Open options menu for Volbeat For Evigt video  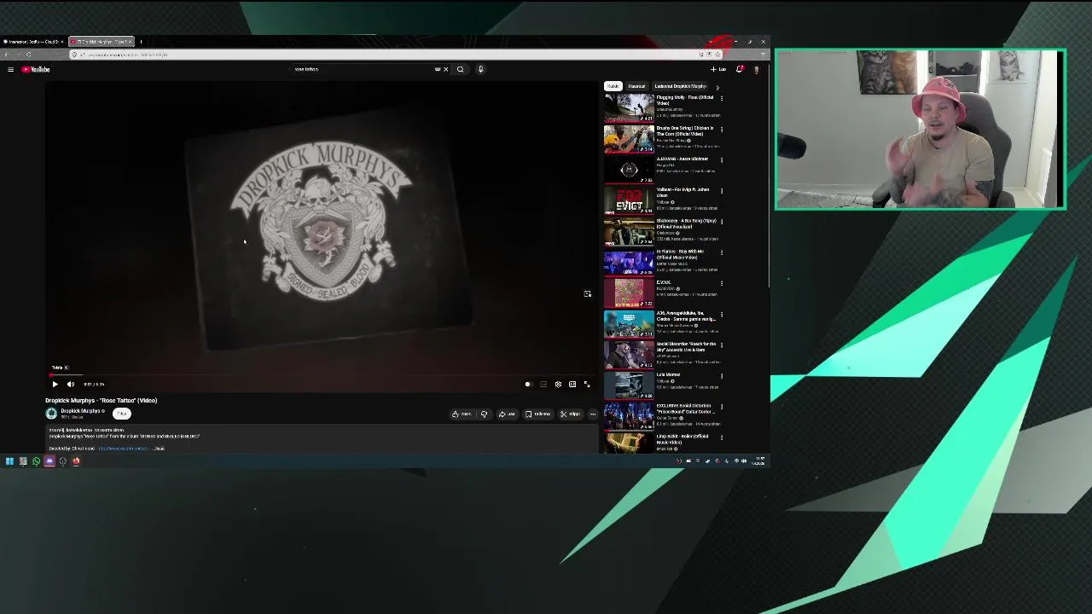click(722, 191)
